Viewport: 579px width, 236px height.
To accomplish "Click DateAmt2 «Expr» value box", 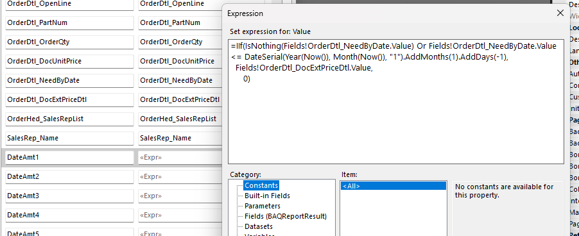I will coord(180,176).
